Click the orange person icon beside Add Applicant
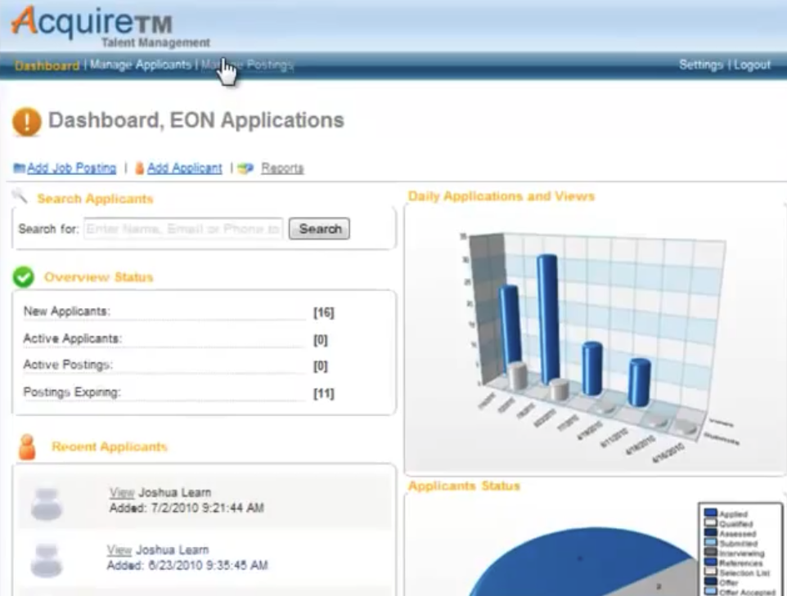This screenshot has height=596, width=787. 140,168
